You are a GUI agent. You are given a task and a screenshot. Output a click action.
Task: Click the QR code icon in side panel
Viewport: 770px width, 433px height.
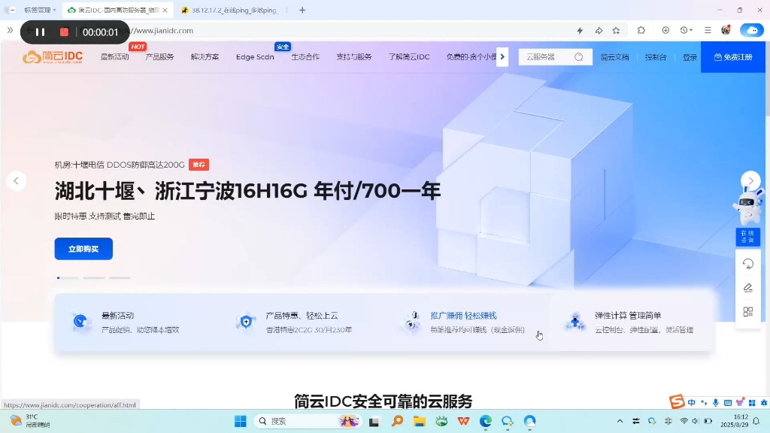[748, 312]
